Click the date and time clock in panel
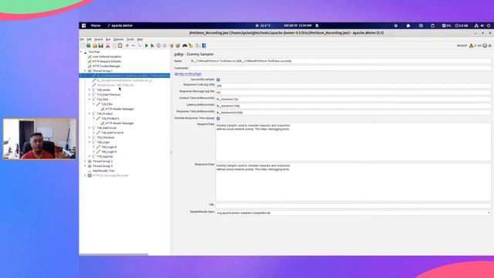Image resolution: width=494 pixels, height=278 pixels. coord(297,25)
